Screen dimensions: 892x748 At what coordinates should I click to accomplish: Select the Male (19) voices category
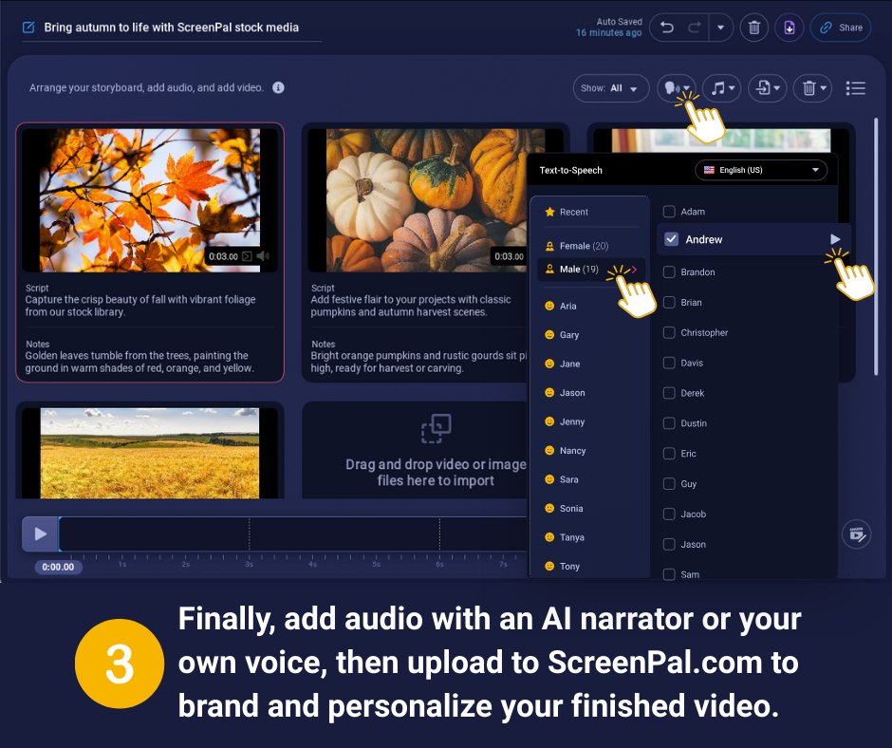click(589, 270)
